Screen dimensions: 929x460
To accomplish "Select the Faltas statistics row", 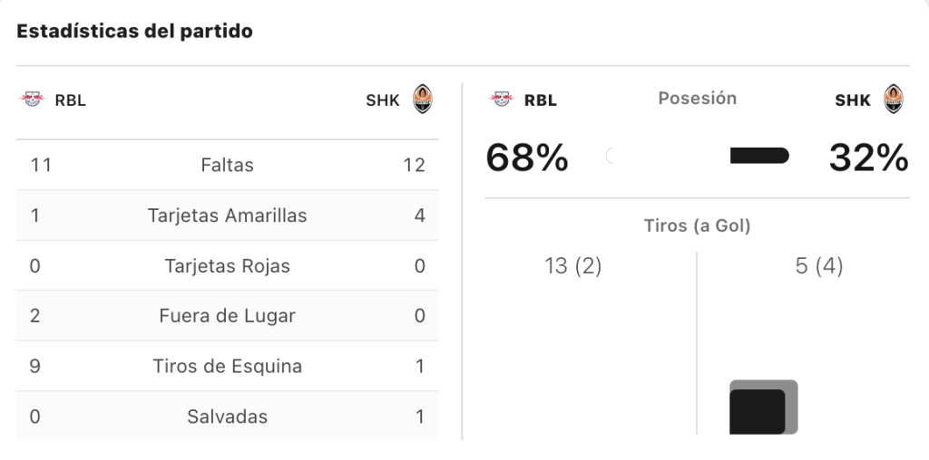I will coord(228,165).
